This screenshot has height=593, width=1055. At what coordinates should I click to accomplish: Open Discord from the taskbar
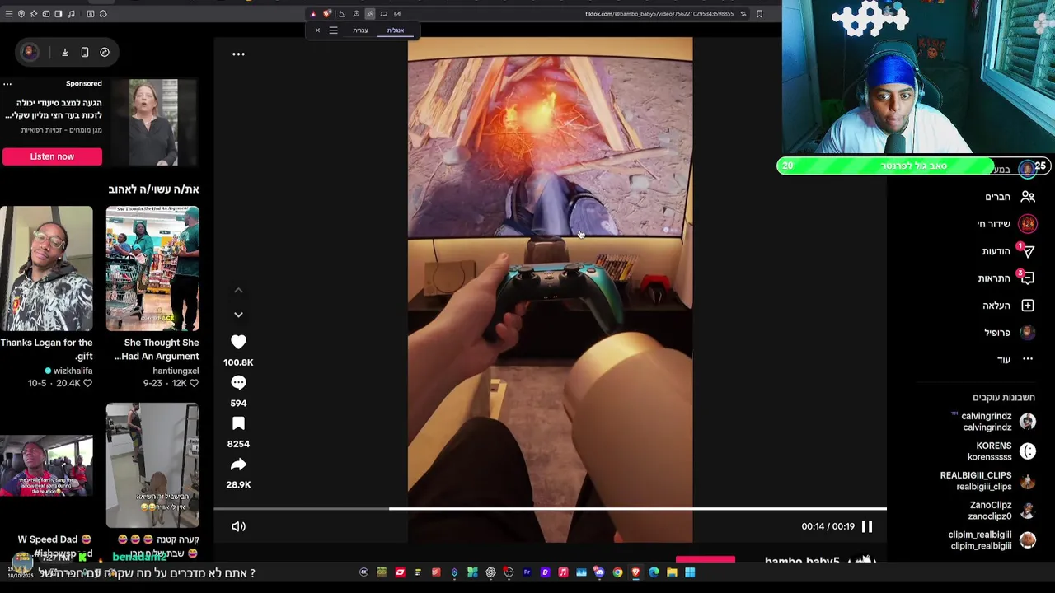(x=599, y=572)
